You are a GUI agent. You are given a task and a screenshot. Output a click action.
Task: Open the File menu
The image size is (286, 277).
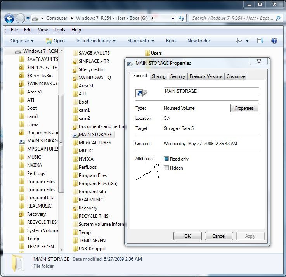(x=14, y=30)
